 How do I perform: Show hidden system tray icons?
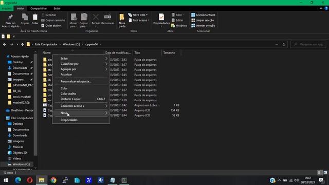(x=279, y=180)
